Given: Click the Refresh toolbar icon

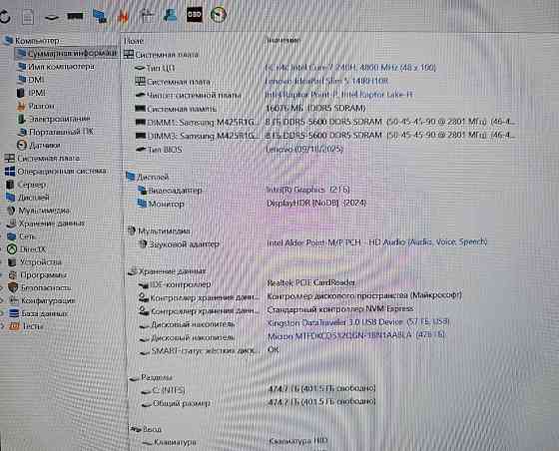Looking at the screenshot, I should [x=5, y=16].
